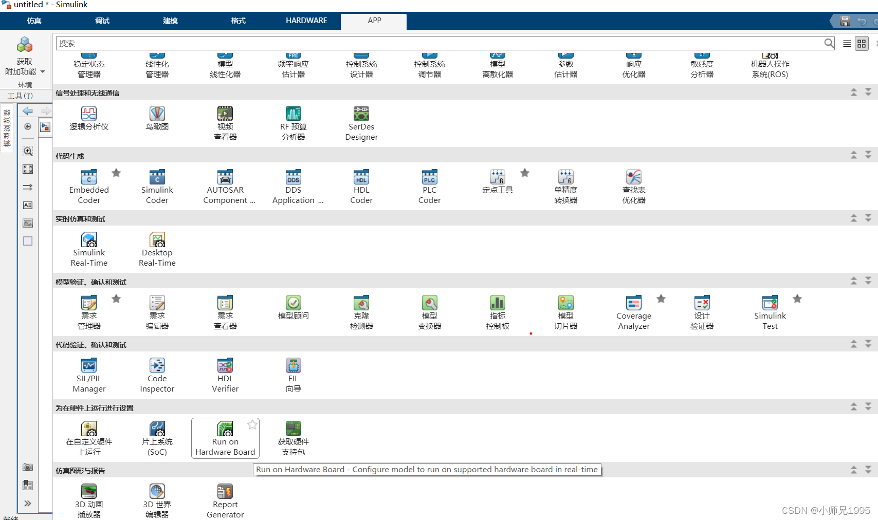Open 查找表优化器 app
Screen dimensions: 878x520
coord(634,187)
